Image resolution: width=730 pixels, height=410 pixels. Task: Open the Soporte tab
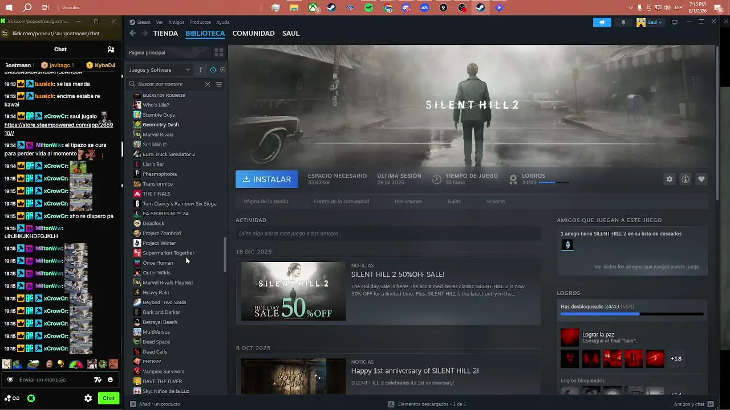click(x=496, y=202)
